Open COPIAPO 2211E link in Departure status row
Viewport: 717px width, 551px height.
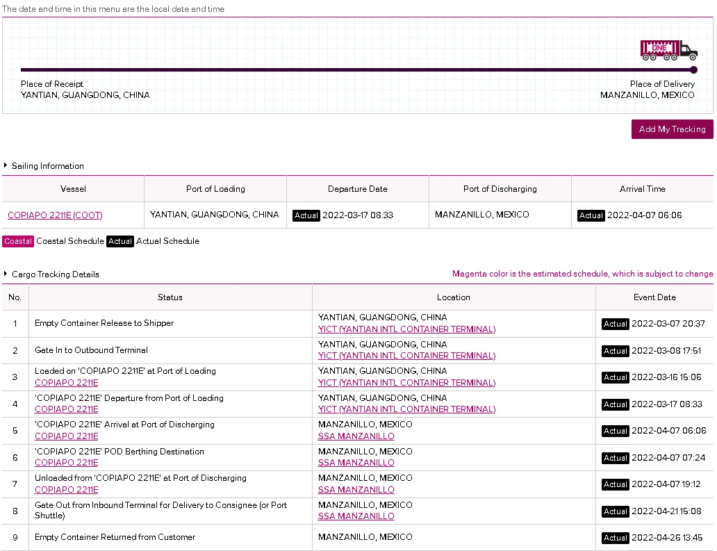67,409
